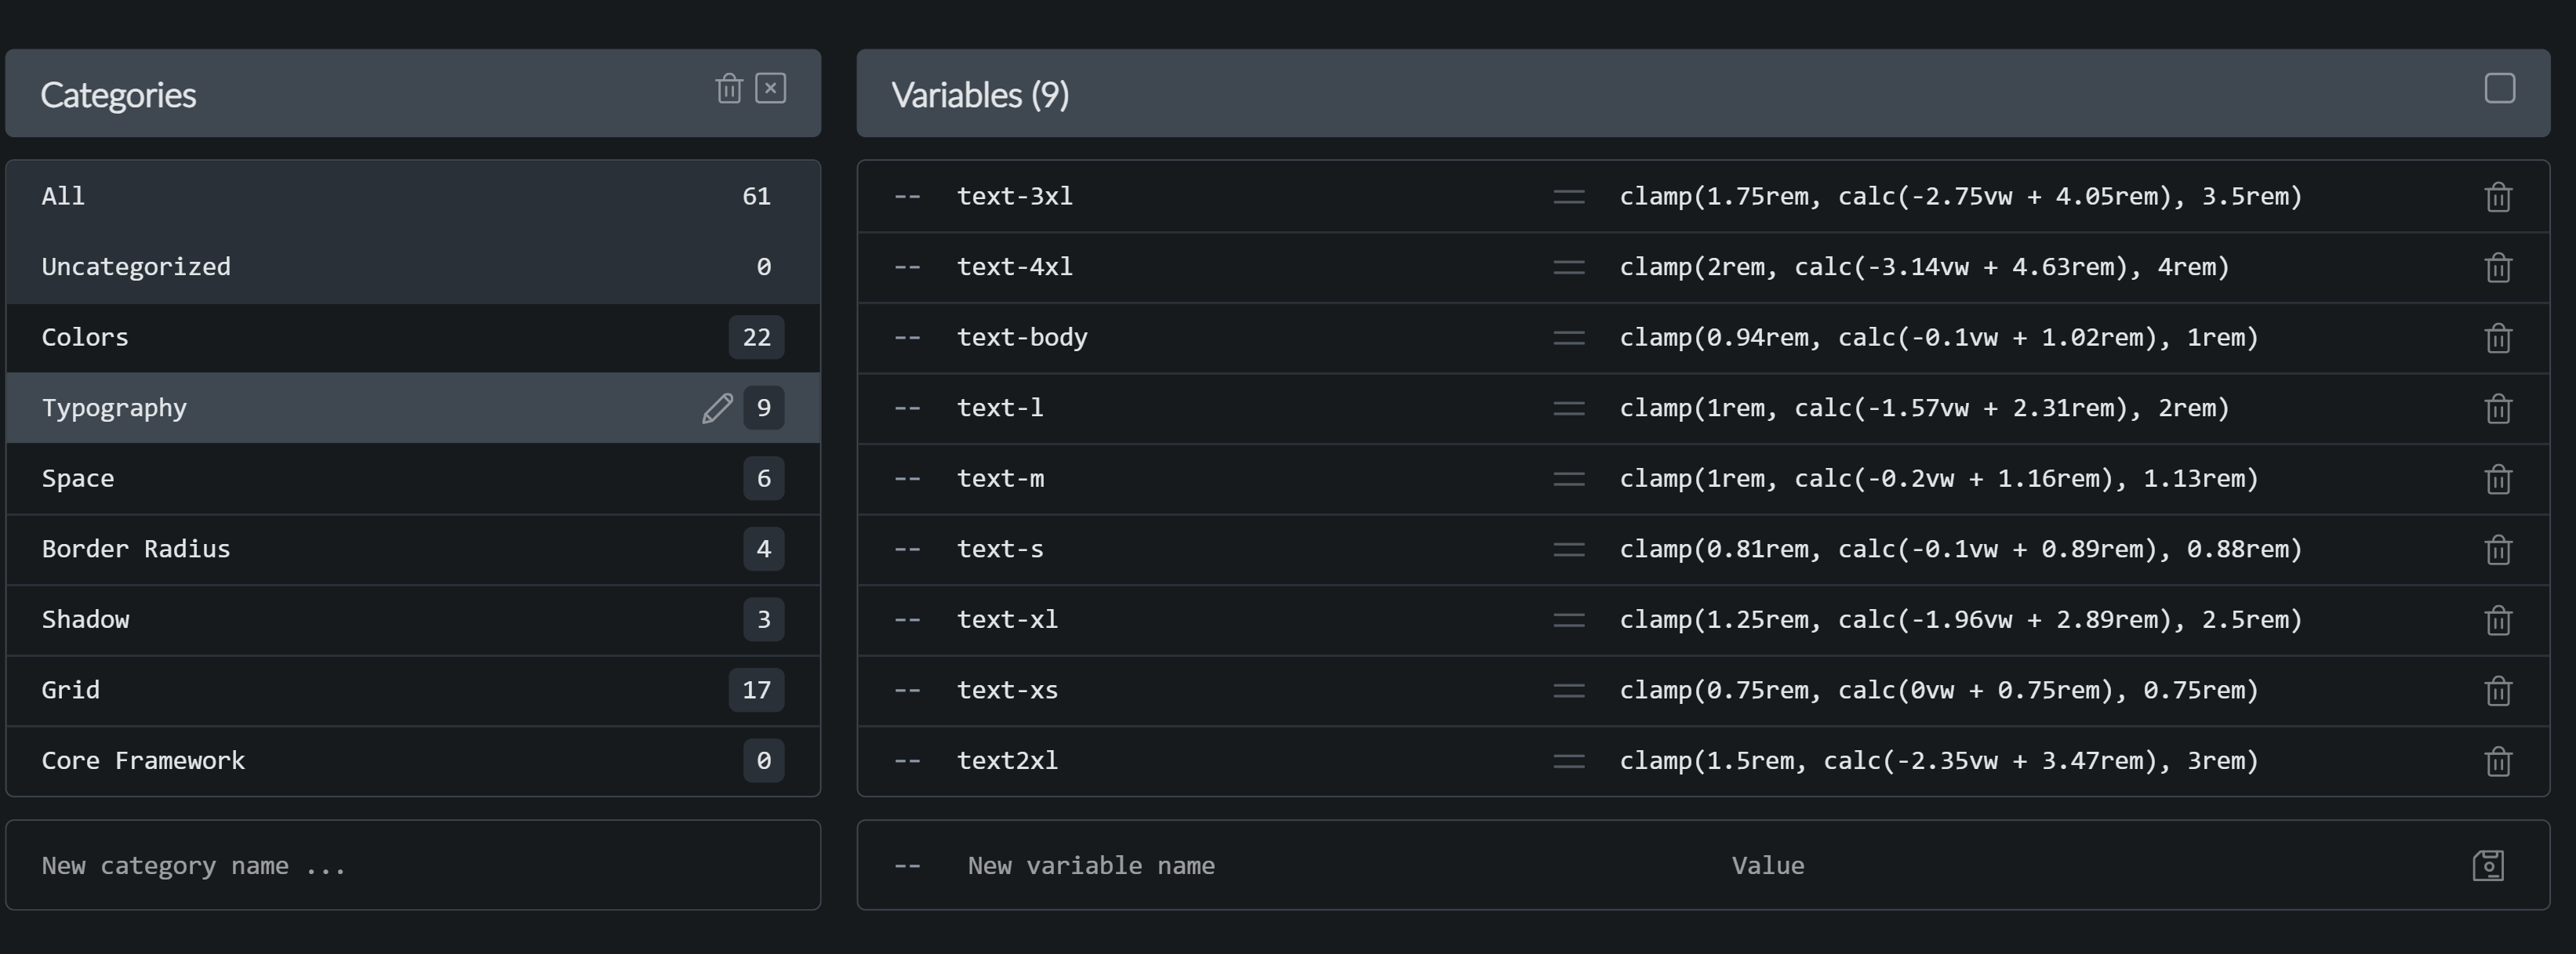2576x954 pixels.
Task: Select the Typography category
Action: click(x=413, y=408)
